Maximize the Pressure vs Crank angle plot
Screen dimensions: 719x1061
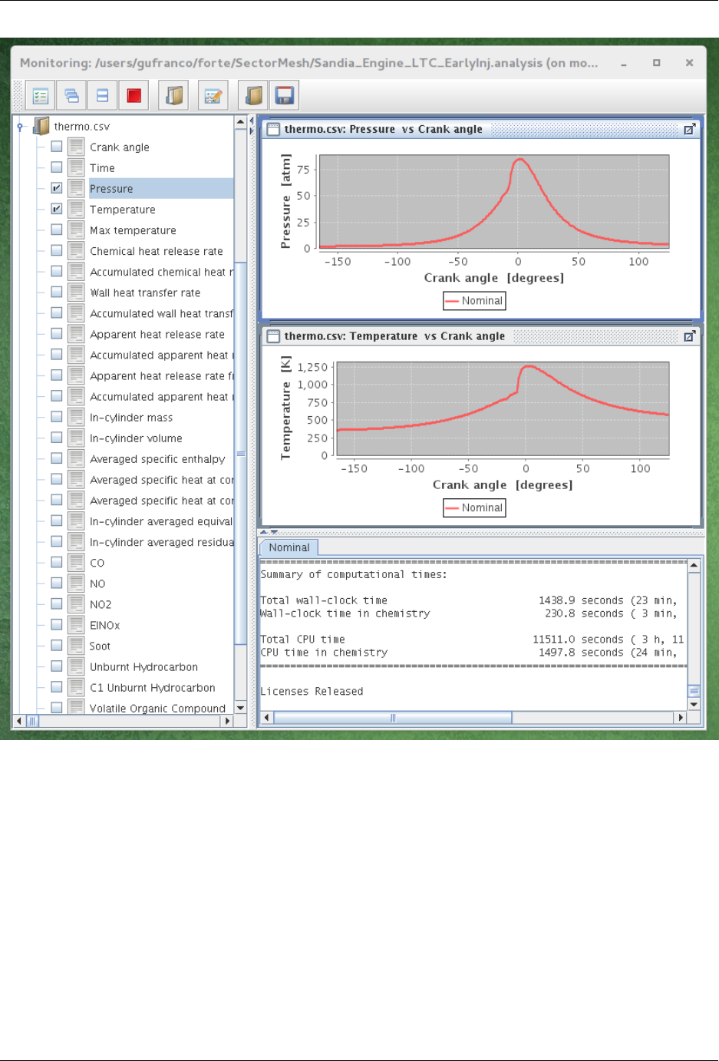tap(690, 129)
